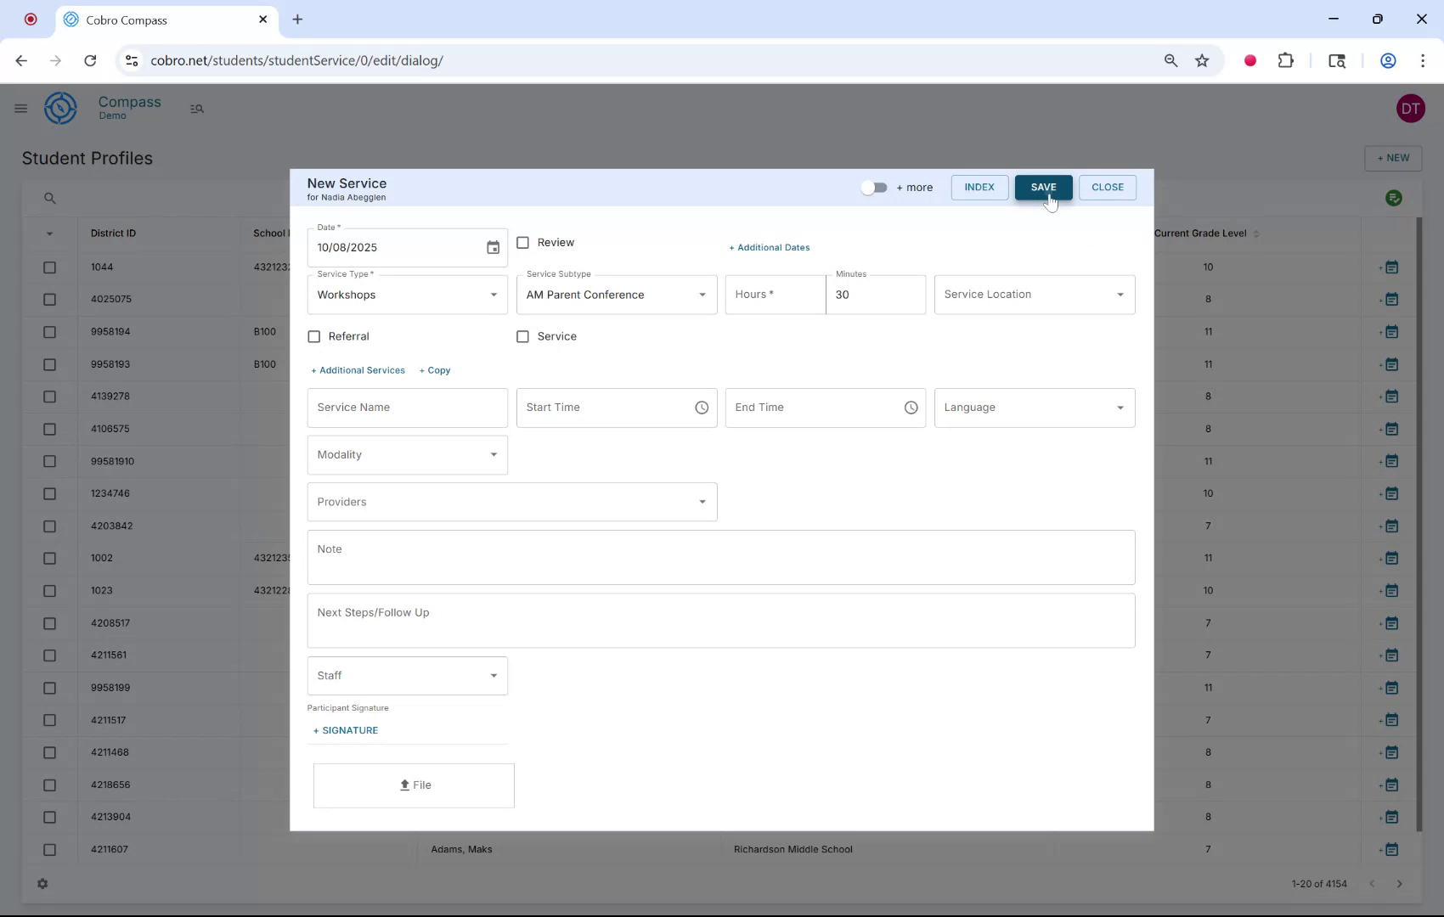The width and height of the screenshot is (1444, 917).
Task: Check the Referral checkbox
Action: (x=314, y=336)
